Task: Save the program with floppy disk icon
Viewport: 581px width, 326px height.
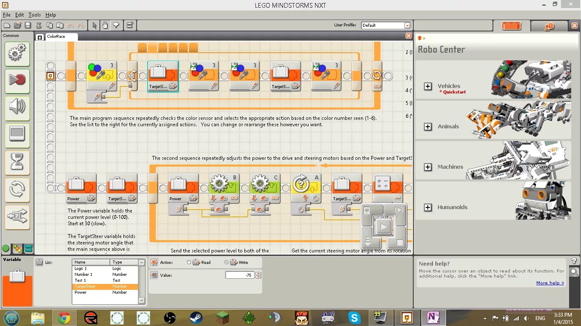Action: tap(28, 26)
